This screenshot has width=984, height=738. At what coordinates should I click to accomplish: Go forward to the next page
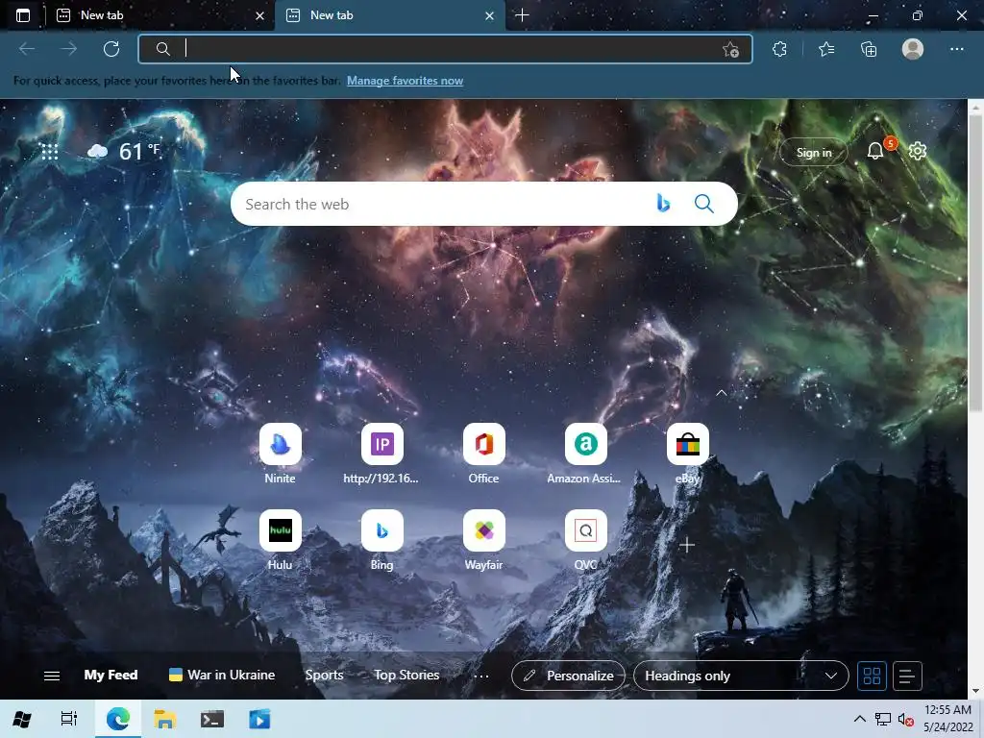pyautogui.click(x=69, y=49)
